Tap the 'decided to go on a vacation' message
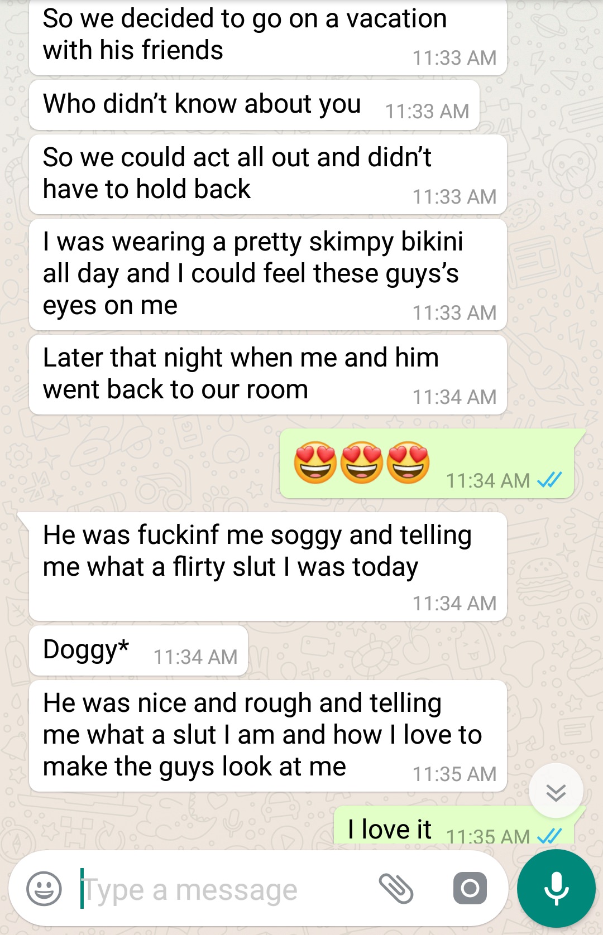Screen dimensions: 603x935 pyautogui.click(x=268, y=37)
